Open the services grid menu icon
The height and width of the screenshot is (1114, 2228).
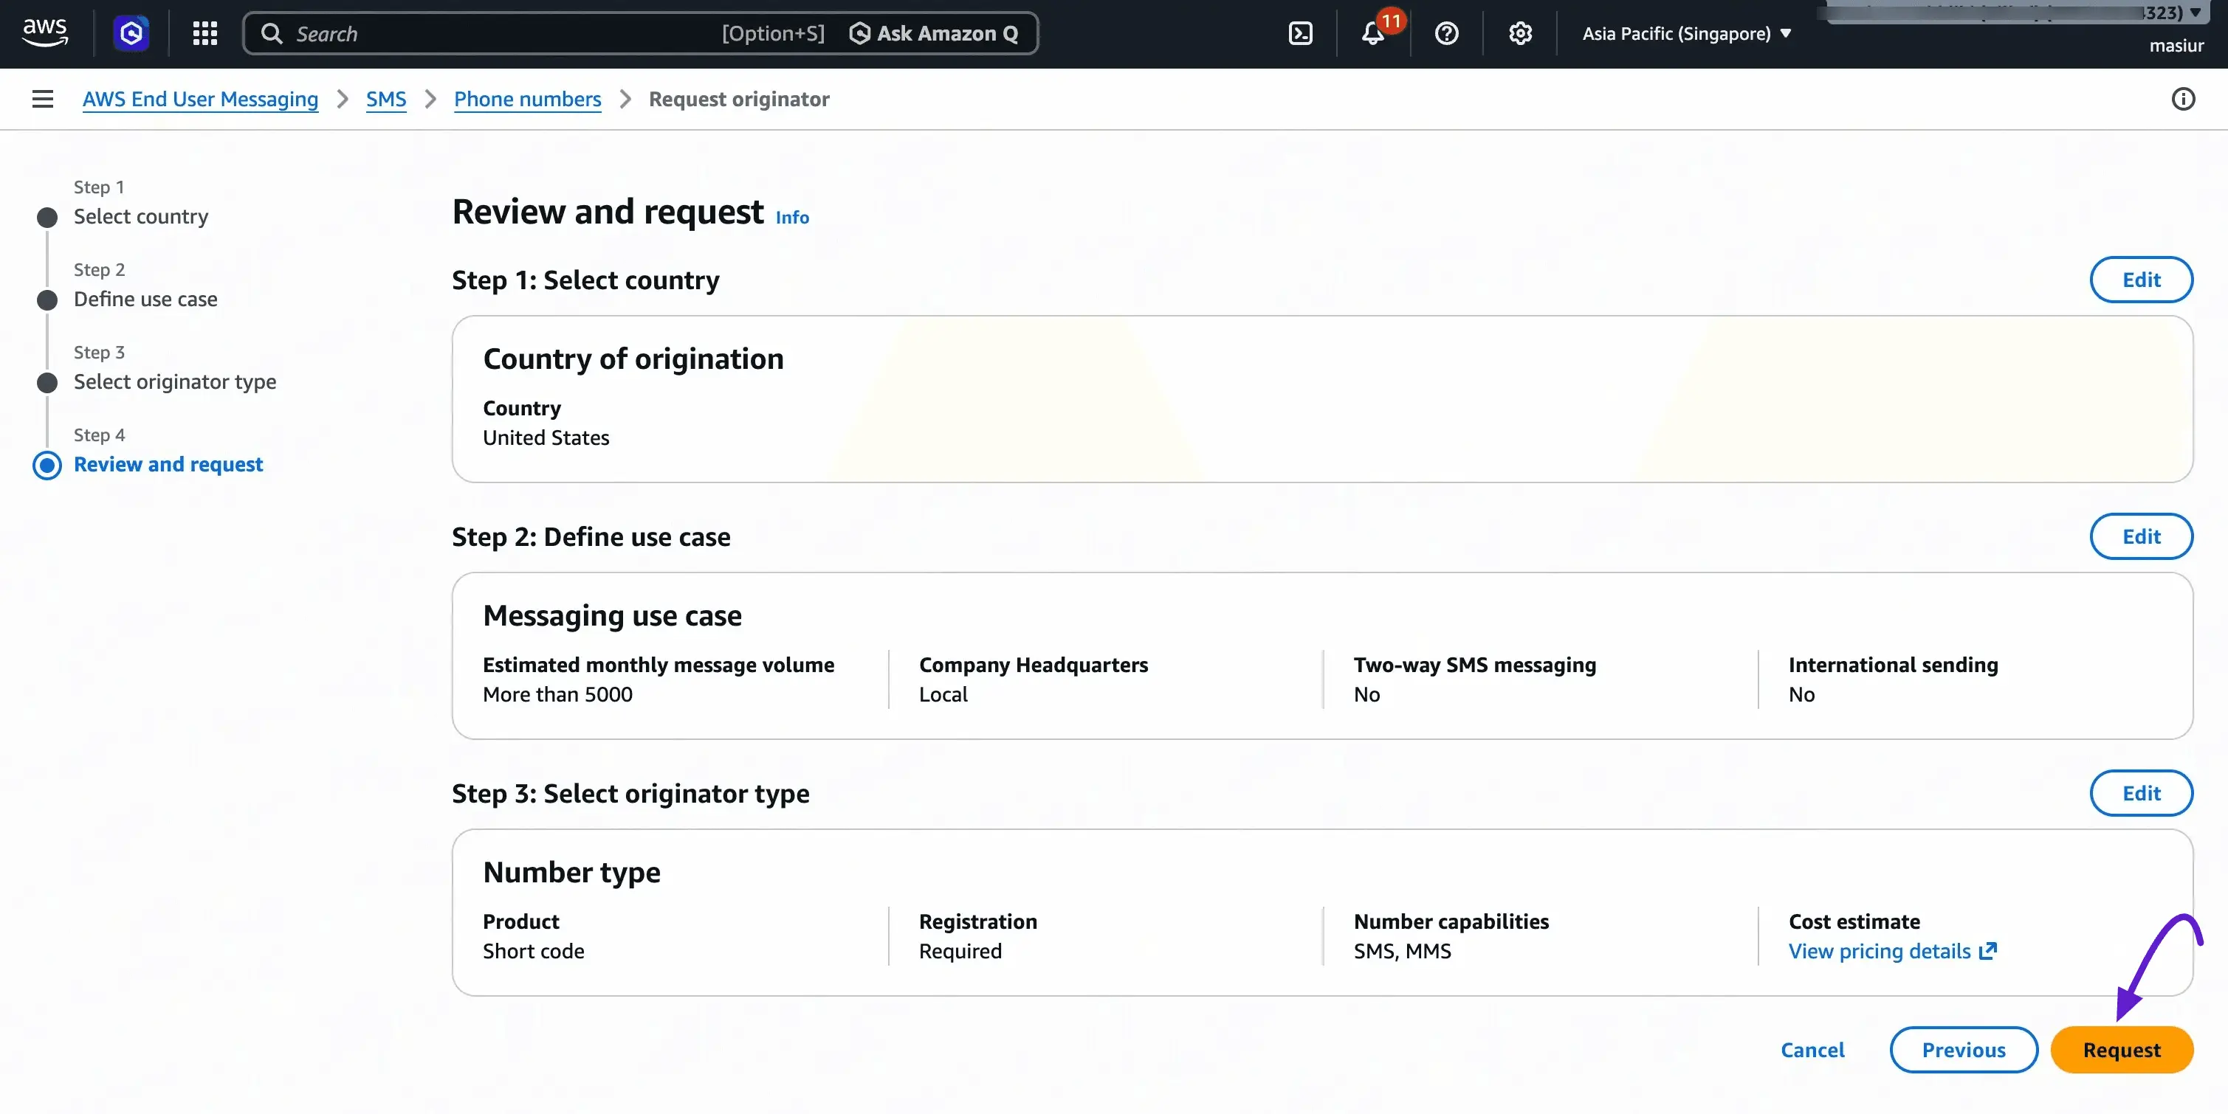[x=205, y=34]
